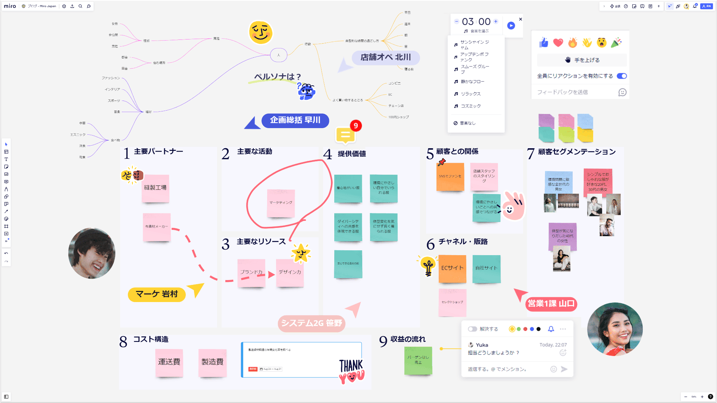Disable the 全員にリアクションを有効にする toggle
Viewport: 717px width, 403px height.
[x=621, y=76]
